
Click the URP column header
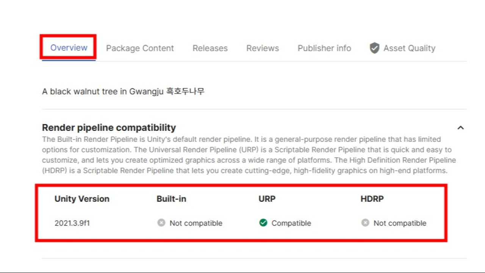point(267,199)
